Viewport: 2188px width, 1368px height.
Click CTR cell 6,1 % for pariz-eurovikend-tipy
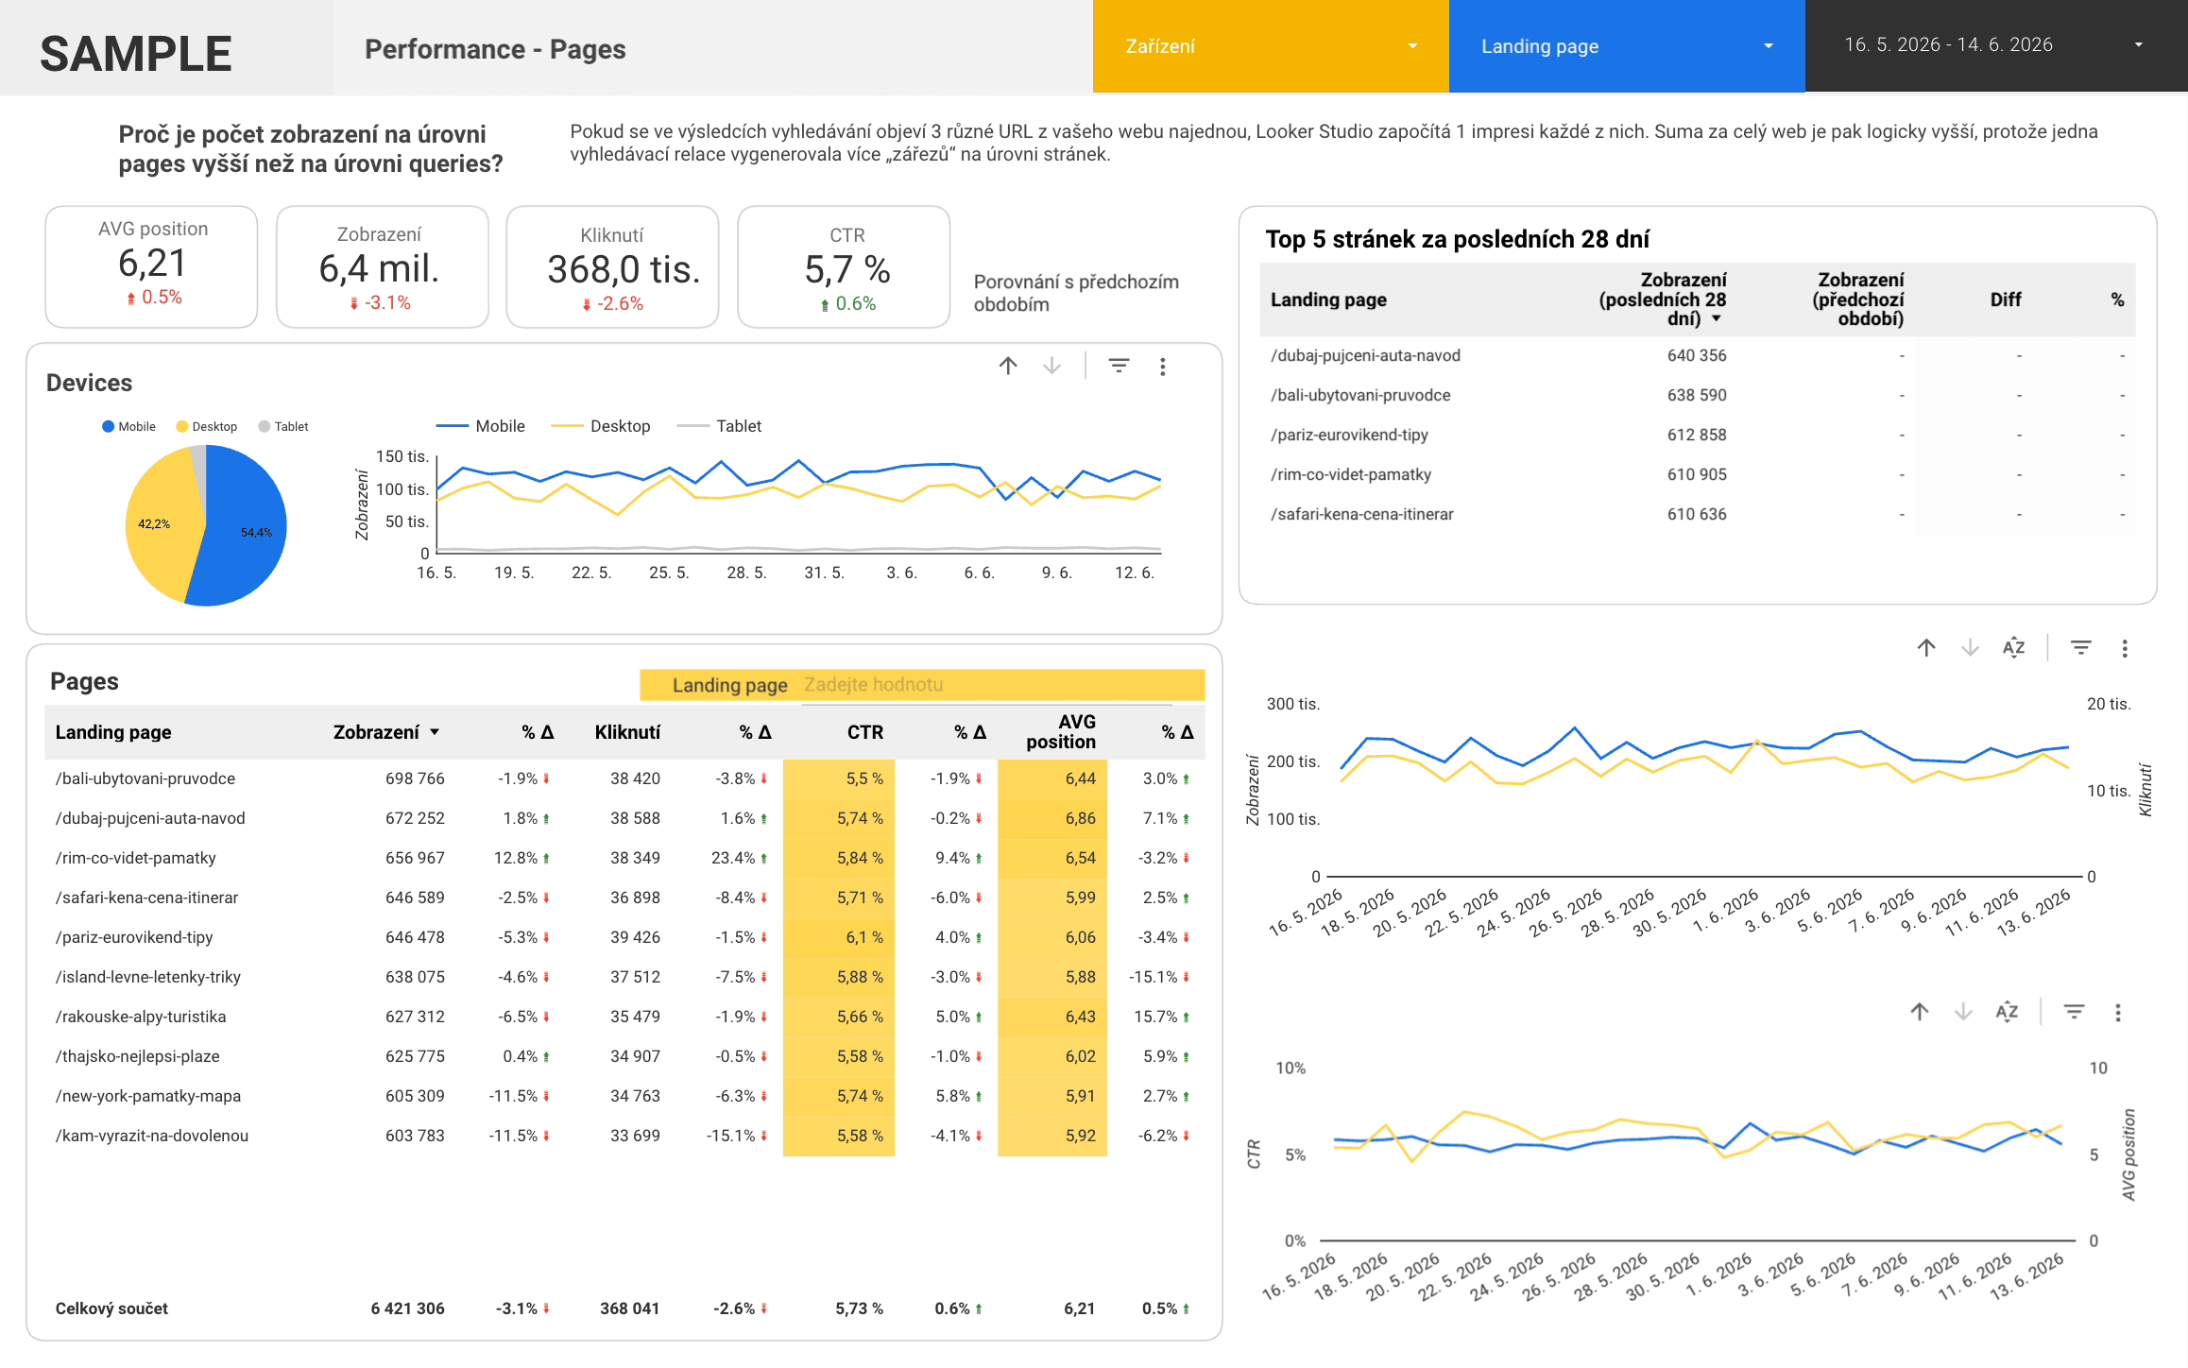click(839, 937)
